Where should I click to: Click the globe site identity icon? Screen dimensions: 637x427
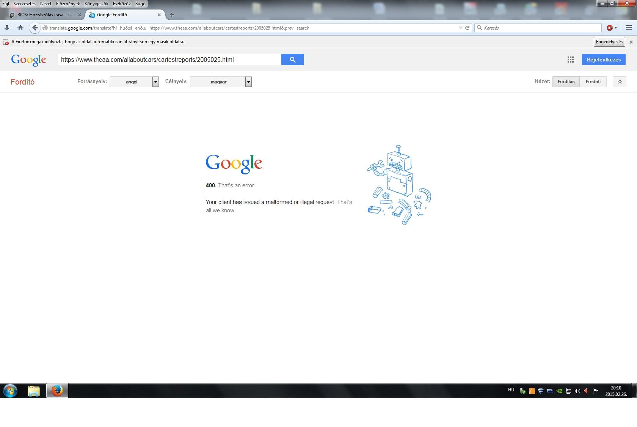pyautogui.click(x=45, y=28)
